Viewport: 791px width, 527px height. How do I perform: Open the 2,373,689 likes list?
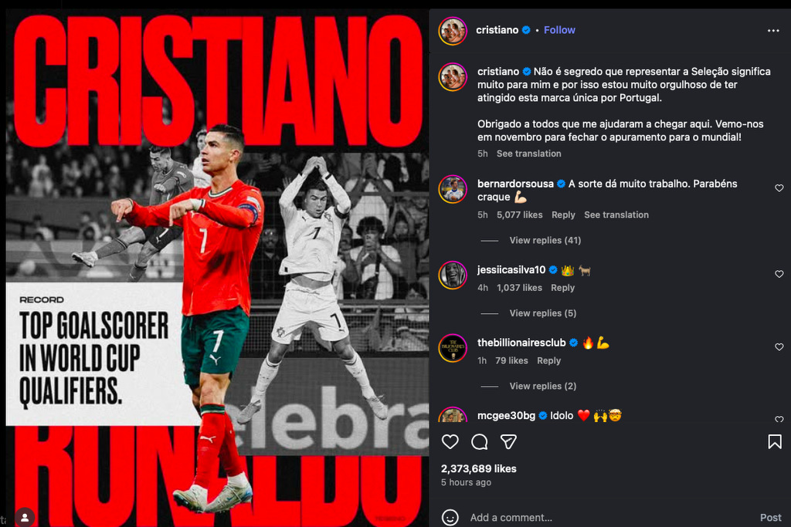(479, 469)
